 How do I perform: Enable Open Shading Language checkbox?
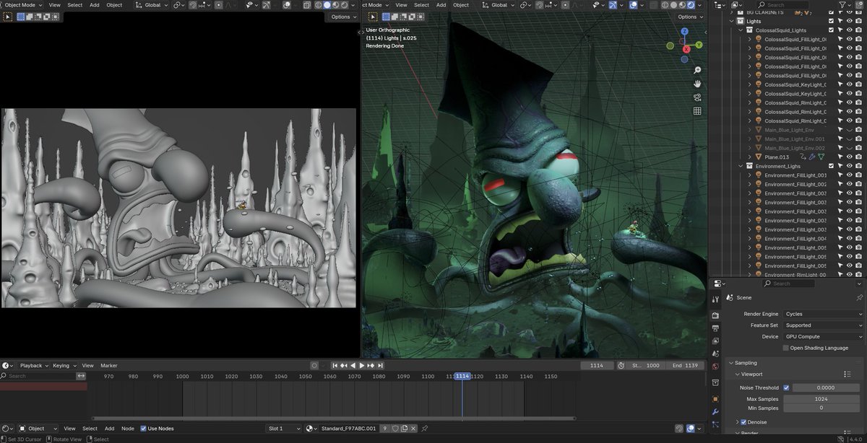pos(786,348)
